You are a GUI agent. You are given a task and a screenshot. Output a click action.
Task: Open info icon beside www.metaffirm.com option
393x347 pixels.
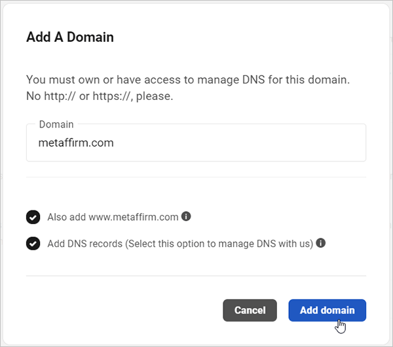(x=186, y=216)
